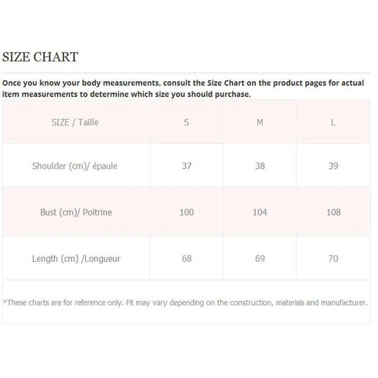Click shoulder value 38 for size M
Image resolution: width=378 pixels, height=378 pixels.
tap(260, 166)
